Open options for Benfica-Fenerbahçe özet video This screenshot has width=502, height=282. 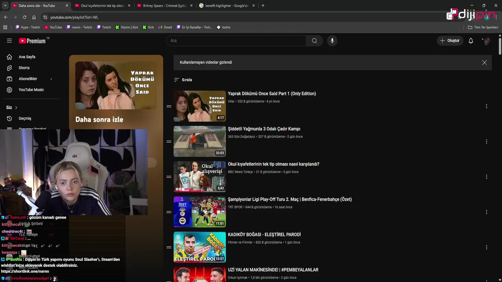[486, 212]
